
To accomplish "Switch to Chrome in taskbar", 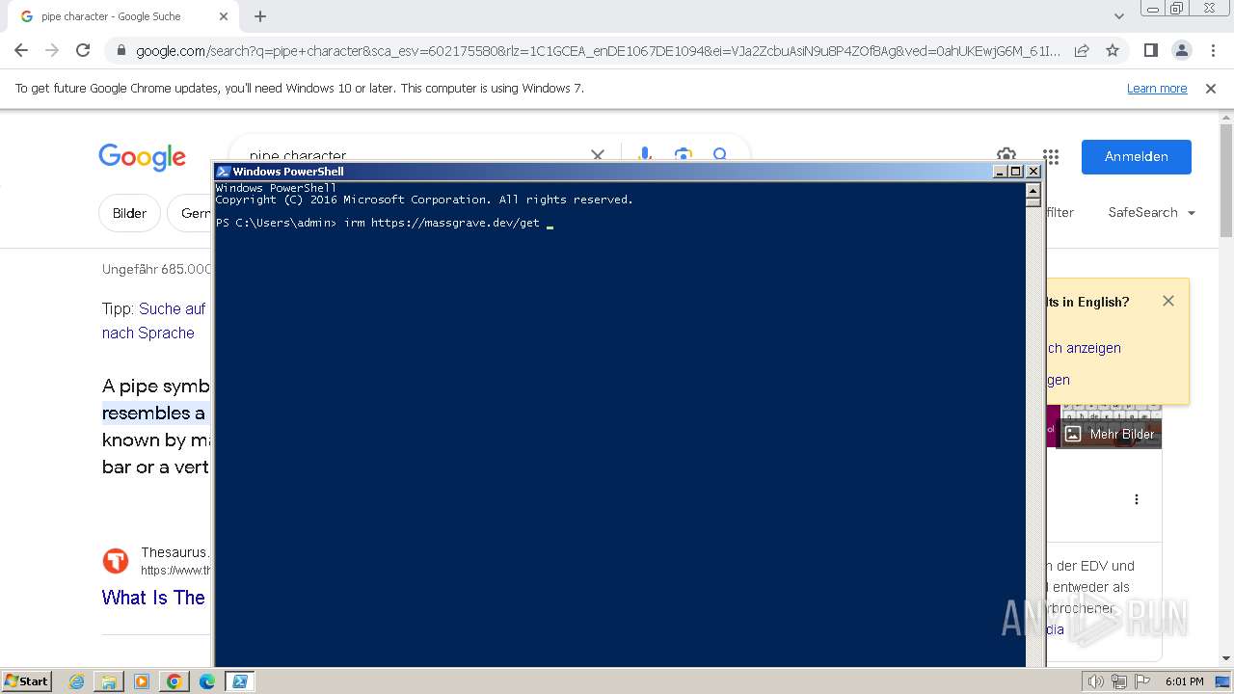I will pyautogui.click(x=174, y=681).
